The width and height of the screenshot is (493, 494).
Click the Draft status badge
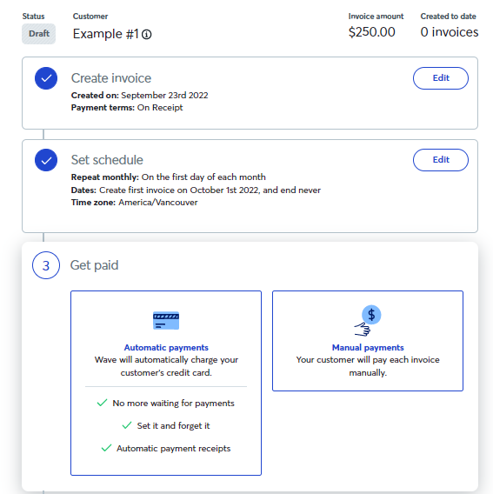click(39, 34)
